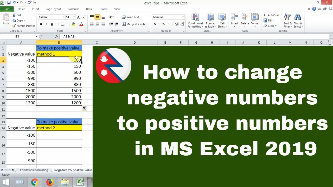Launch Google Chrome from the taskbar
The image size is (333, 187).
coord(35,182)
